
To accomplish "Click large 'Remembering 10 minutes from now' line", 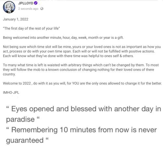I will tap(81, 130).
